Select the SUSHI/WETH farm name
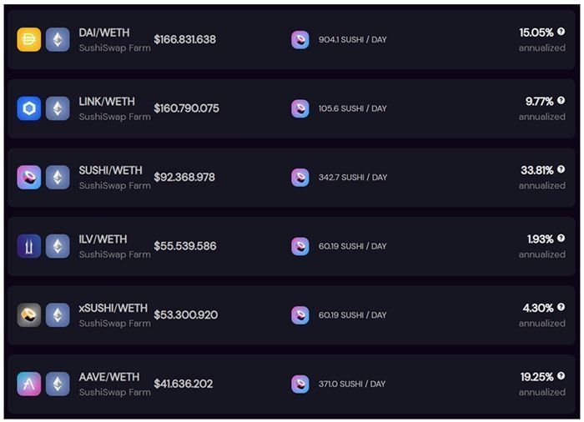 (111, 171)
